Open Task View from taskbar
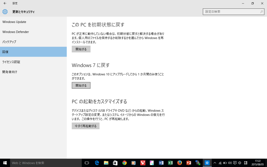The height and width of the screenshot is (167, 267). pyautogui.click(x=87, y=163)
